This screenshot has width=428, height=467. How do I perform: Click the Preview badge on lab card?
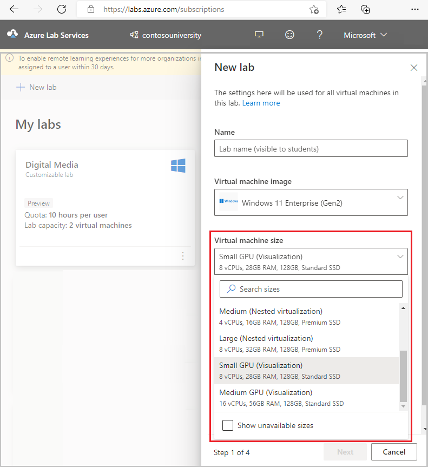[39, 203]
